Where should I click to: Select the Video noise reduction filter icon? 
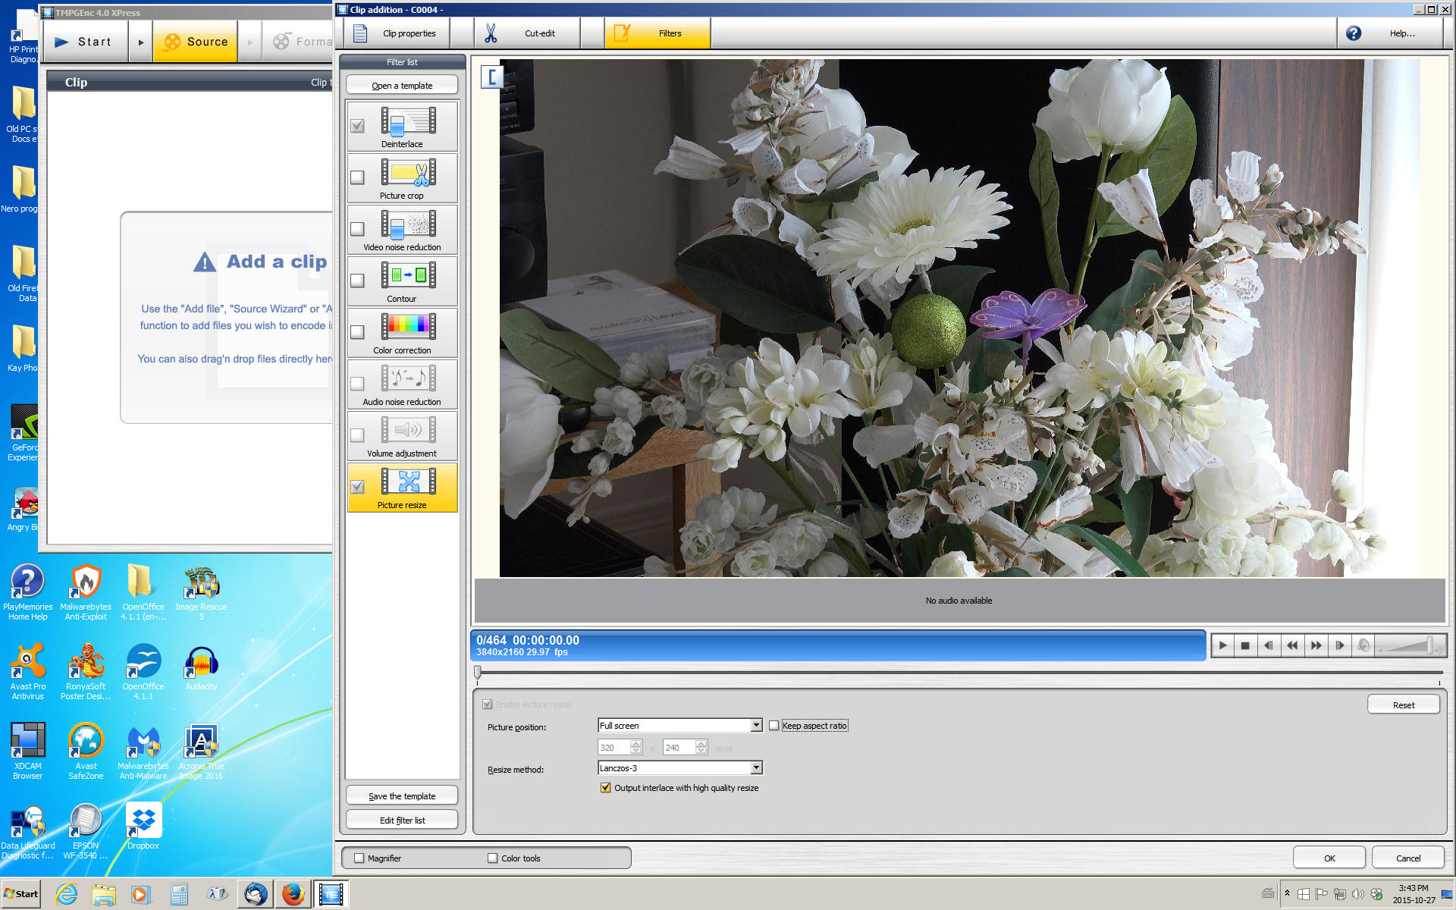(408, 224)
